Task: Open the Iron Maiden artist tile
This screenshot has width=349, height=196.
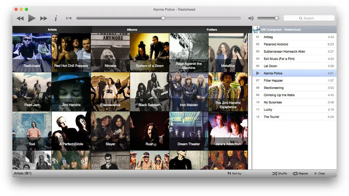Action: pos(189,92)
